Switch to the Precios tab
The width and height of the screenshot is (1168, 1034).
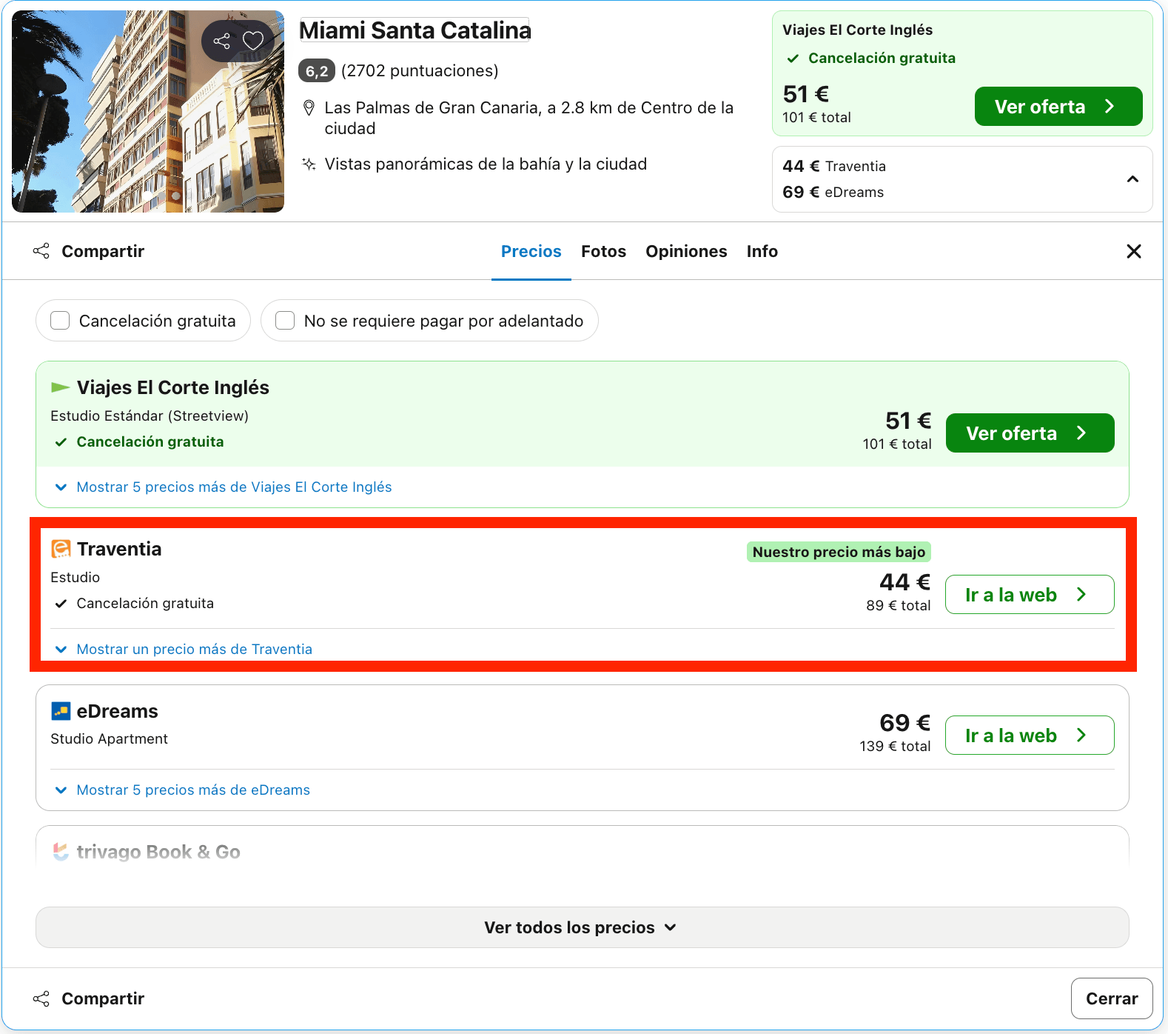tap(531, 251)
